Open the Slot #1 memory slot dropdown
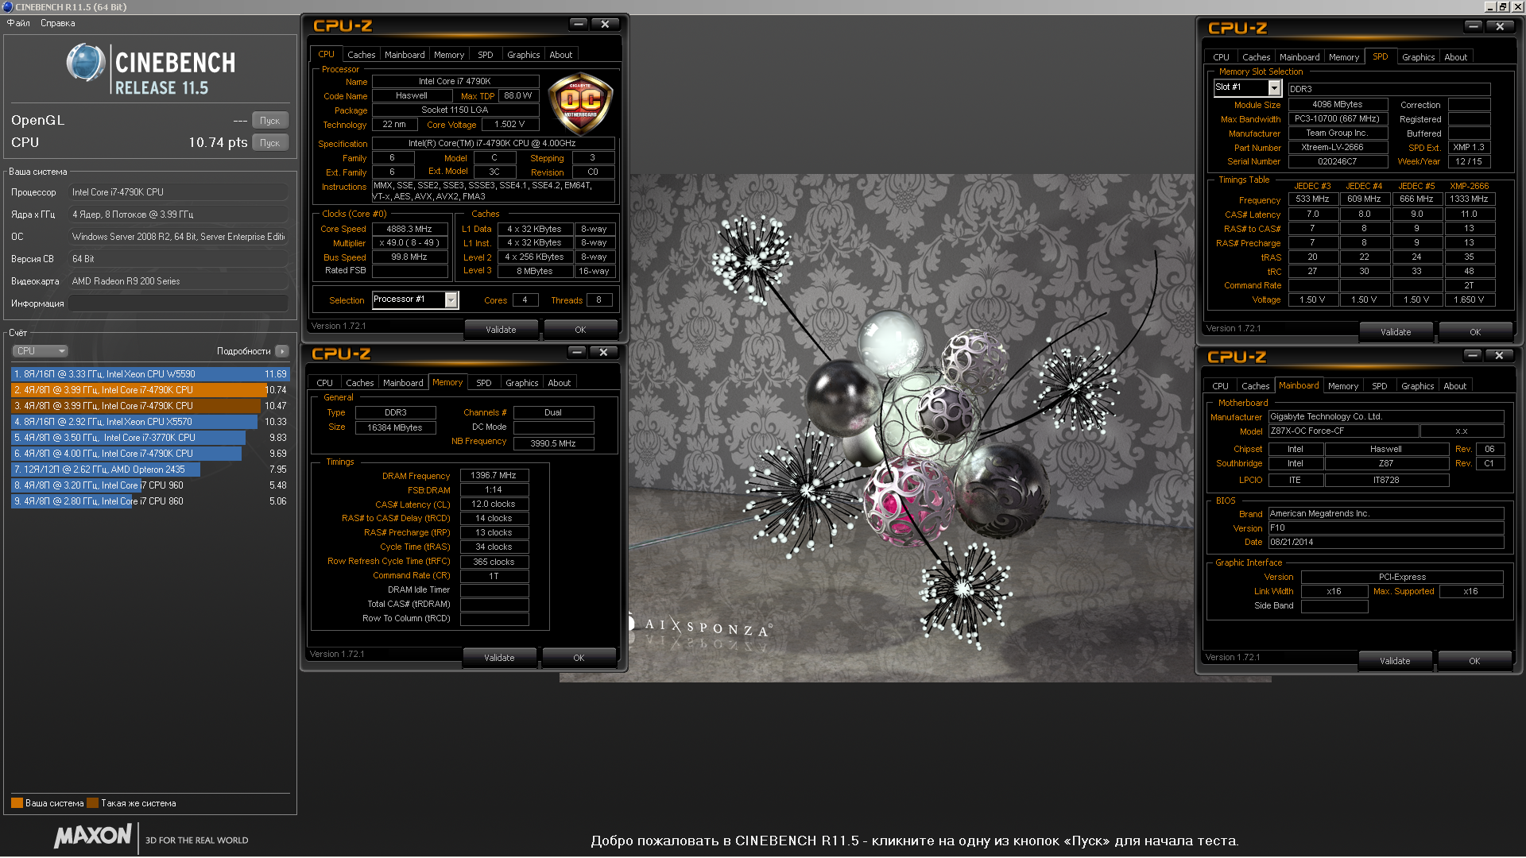The width and height of the screenshot is (1526, 858). click(x=1274, y=87)
